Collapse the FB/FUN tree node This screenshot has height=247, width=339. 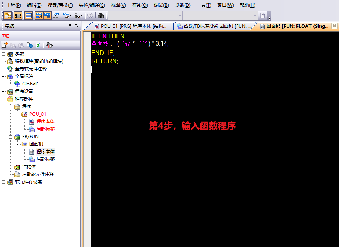coord(10,137)
